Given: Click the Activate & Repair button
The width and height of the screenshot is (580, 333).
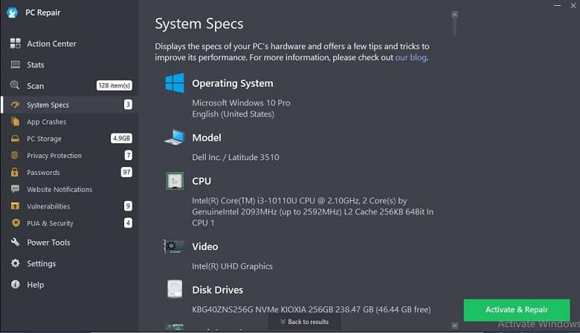Looking at the screenshot, I should click(516, 310).
